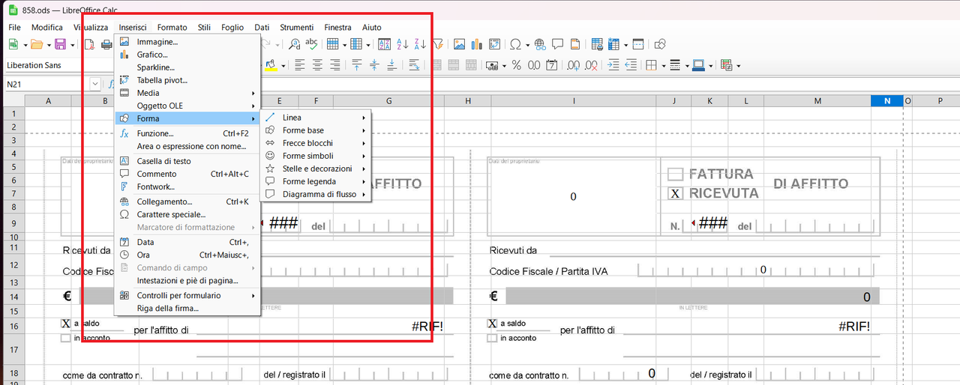Run the spelling check abc icon

311,44
